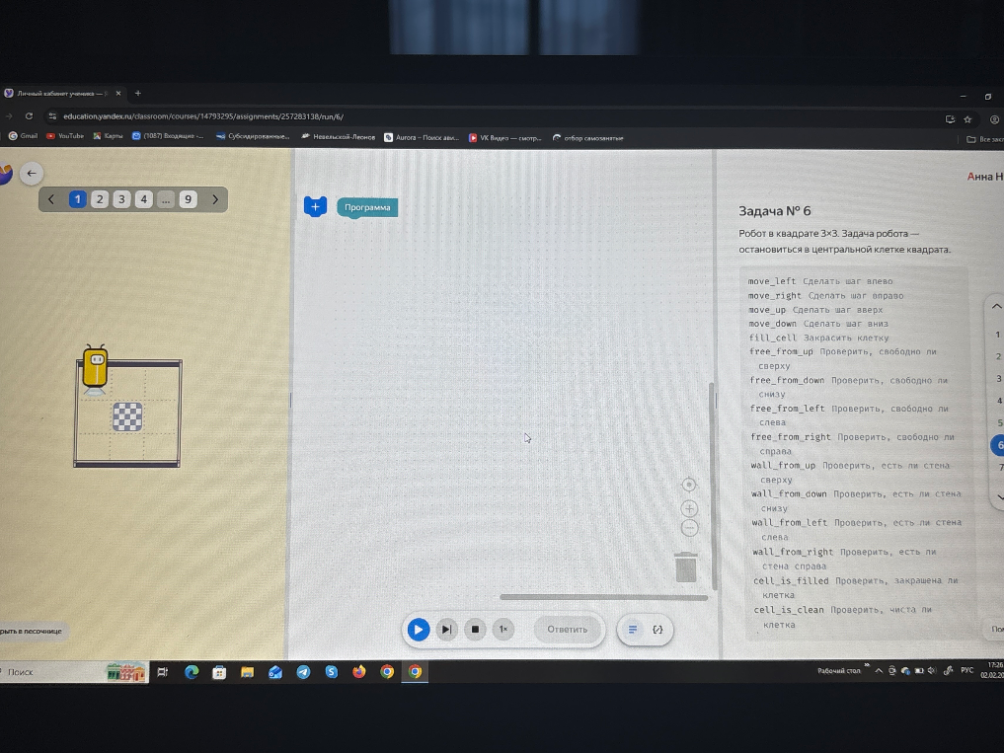Expand hidden levels via ellipsis

click(x=166, y=199)
